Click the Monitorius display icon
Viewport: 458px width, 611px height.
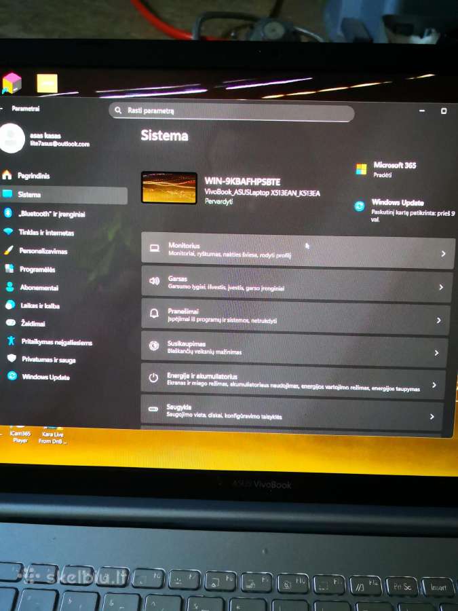click(155, 248)
